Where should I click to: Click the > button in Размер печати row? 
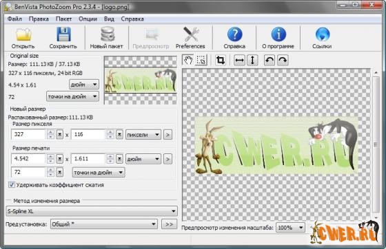[x=167, y=159]
